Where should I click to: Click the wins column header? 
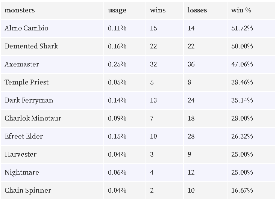(158, 10)
